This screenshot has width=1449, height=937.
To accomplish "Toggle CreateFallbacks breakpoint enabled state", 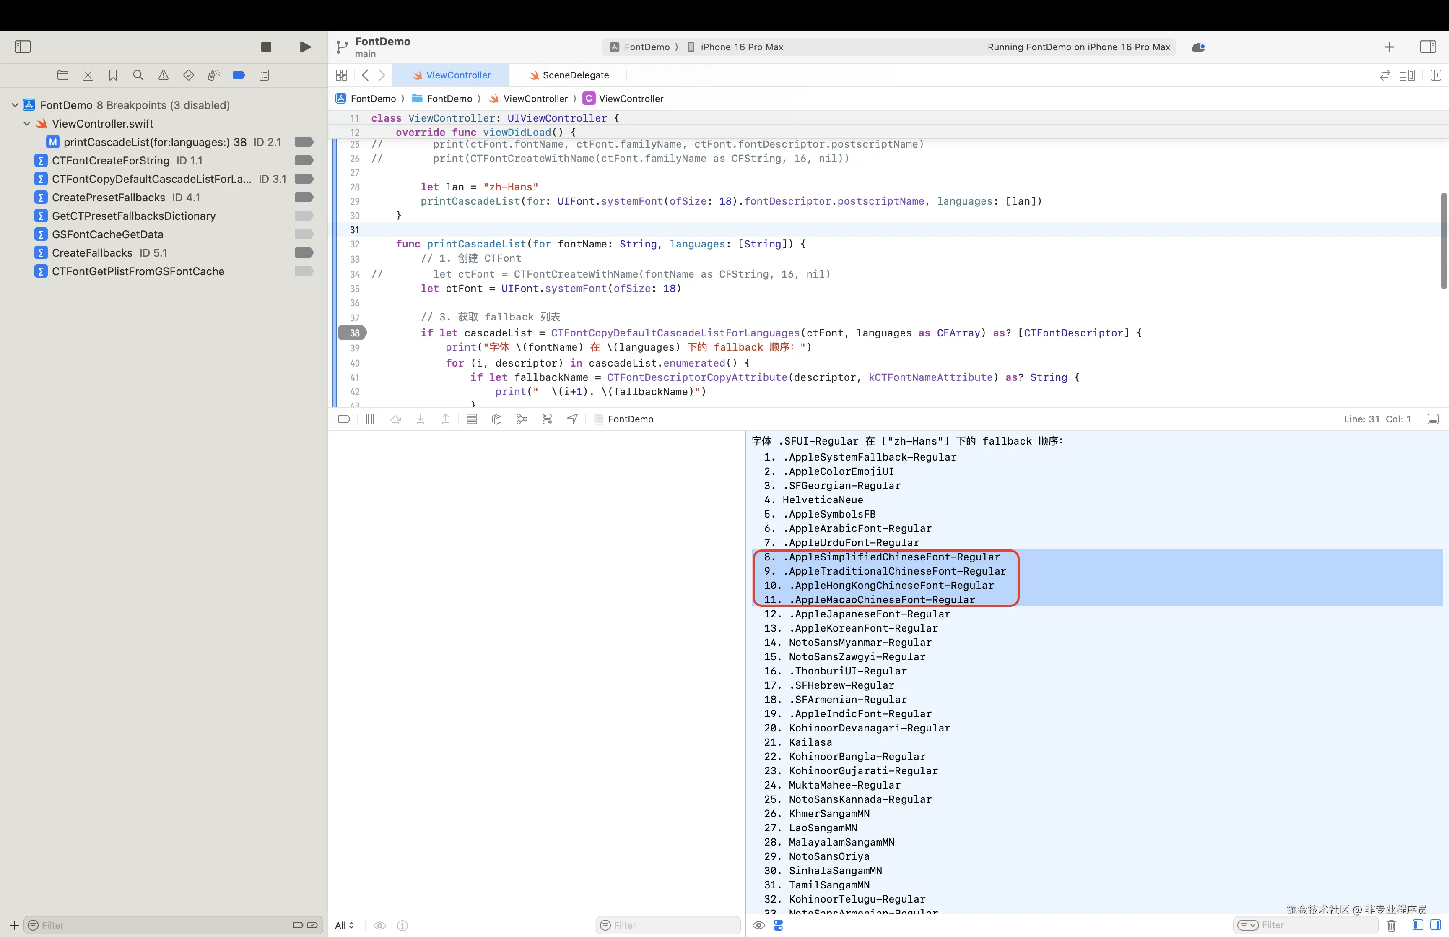I will pyautogui.click(x=304, y=252).
